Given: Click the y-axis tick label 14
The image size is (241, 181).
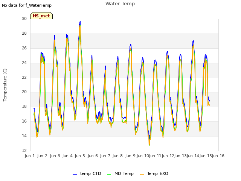Looking at the screenshot, I should point(24,136).
